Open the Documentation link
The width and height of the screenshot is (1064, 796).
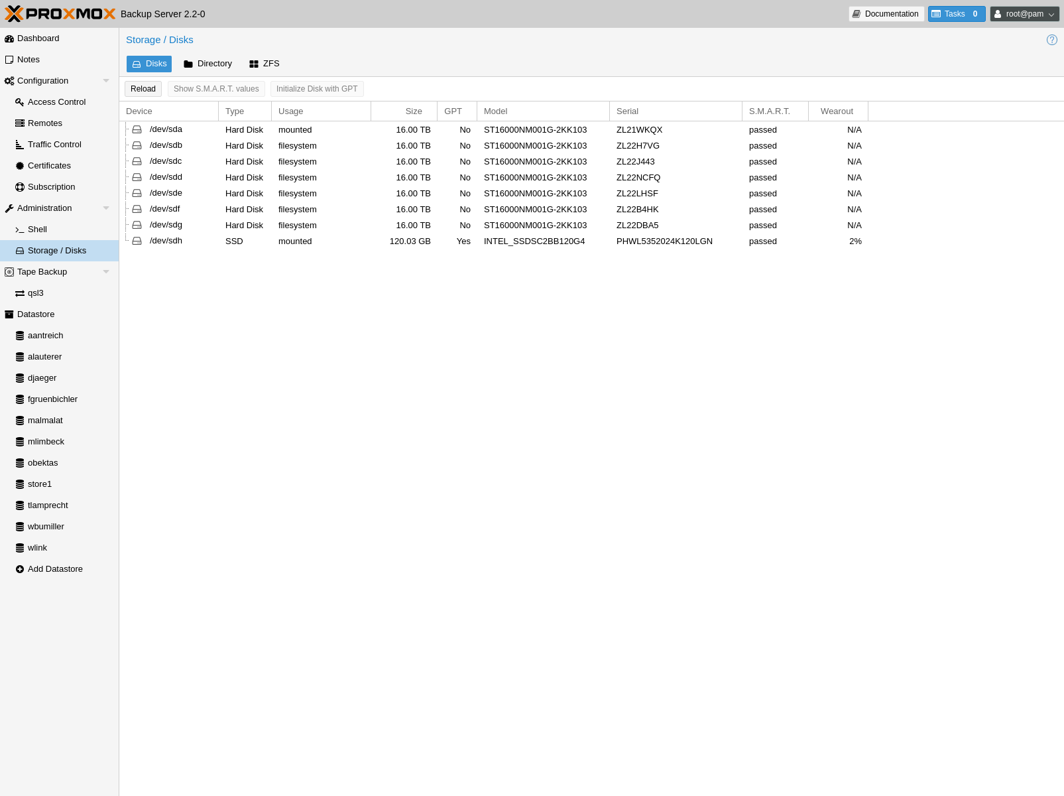tap(886, 14)
